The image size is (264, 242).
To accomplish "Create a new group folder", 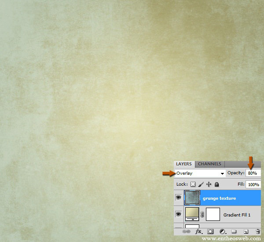I will click(x=234, y=231).
